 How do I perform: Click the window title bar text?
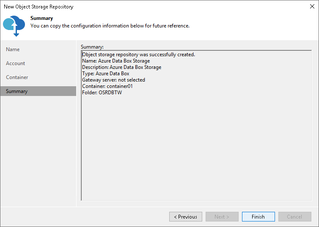38,6
